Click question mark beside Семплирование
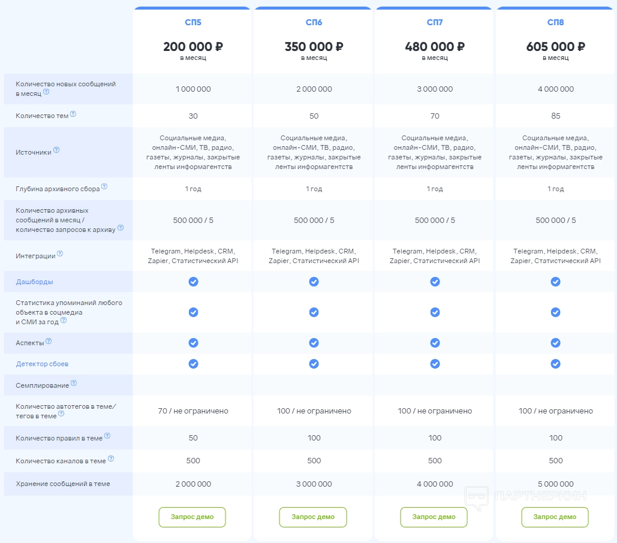 pos(74,383)
